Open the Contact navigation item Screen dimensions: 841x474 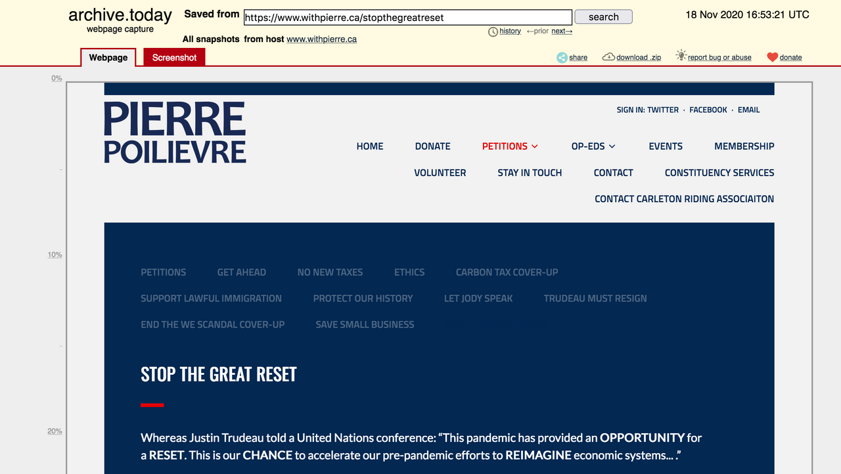[x=614, y=173]
